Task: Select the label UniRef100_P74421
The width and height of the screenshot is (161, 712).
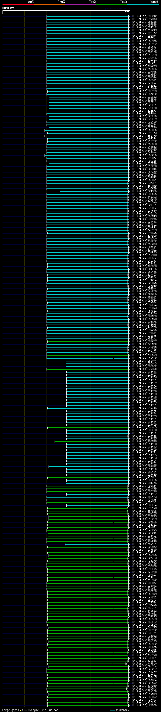Action: (x=144, y=264)
